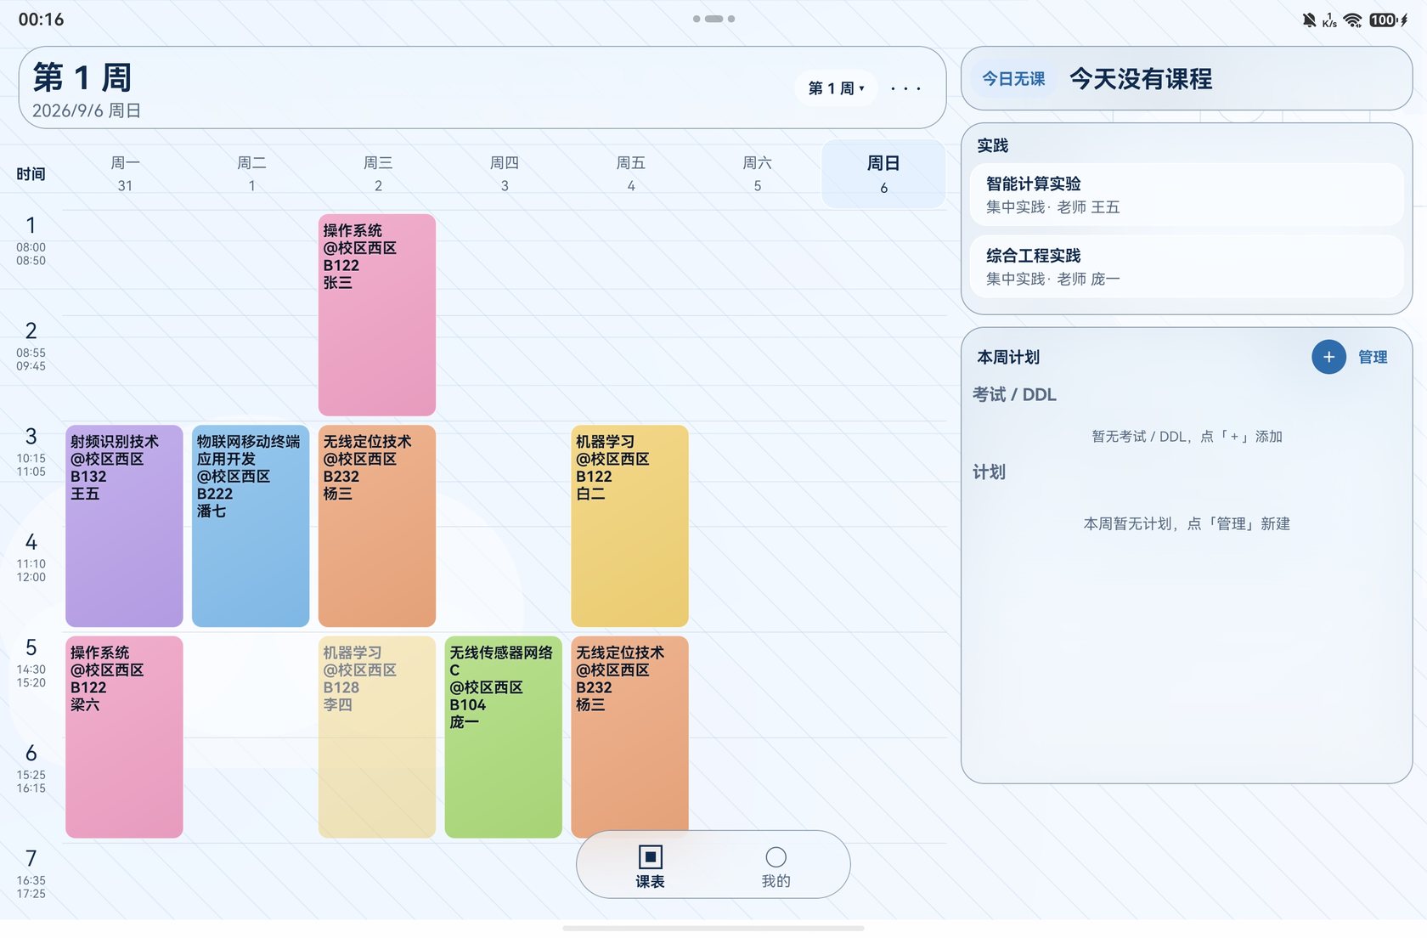The image size is (1427, 938).
Task: Tap the 今日无课 chip
Action: (1013, 79)
